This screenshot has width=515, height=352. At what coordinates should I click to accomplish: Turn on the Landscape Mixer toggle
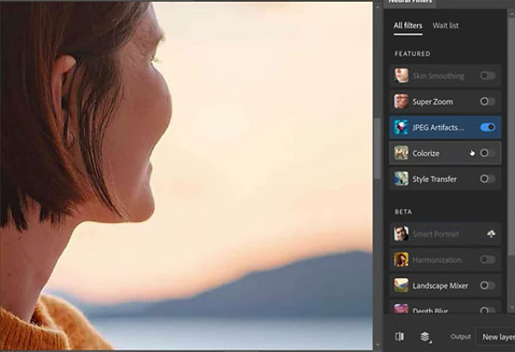488,285
